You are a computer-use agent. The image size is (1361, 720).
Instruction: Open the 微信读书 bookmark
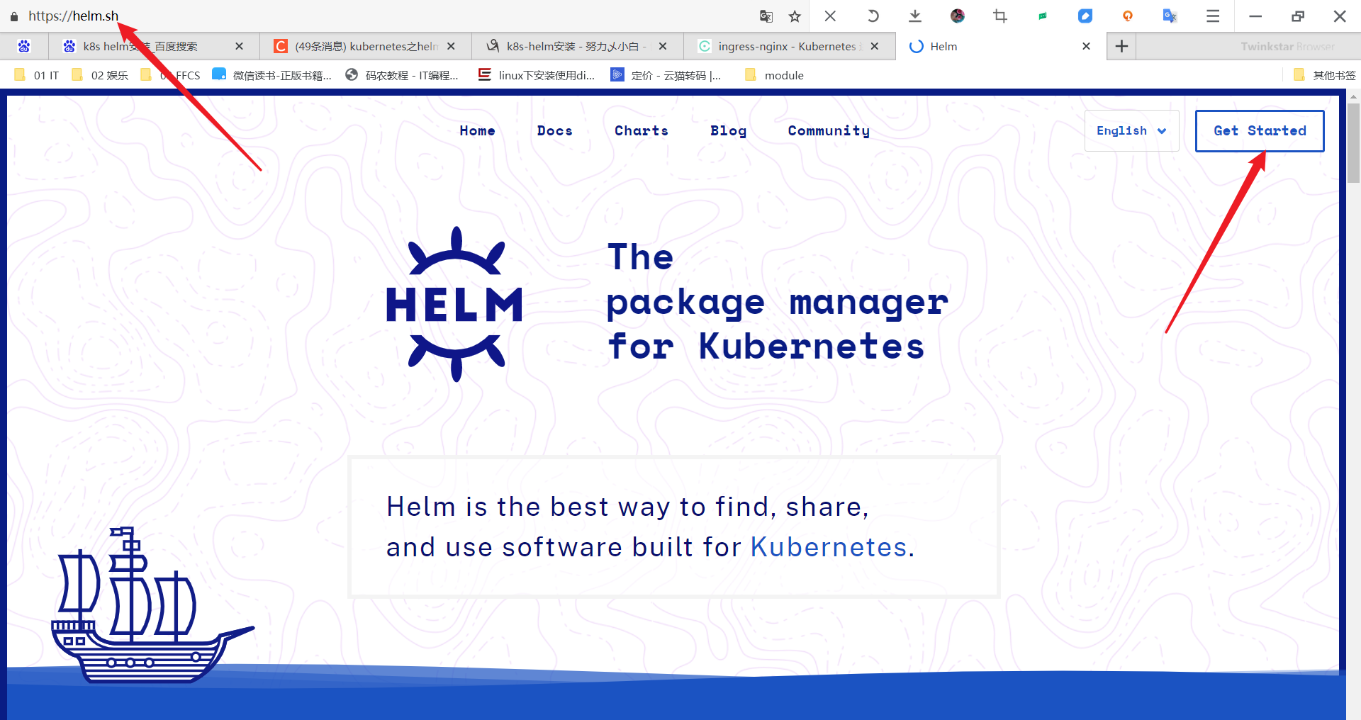pos(272,75)
